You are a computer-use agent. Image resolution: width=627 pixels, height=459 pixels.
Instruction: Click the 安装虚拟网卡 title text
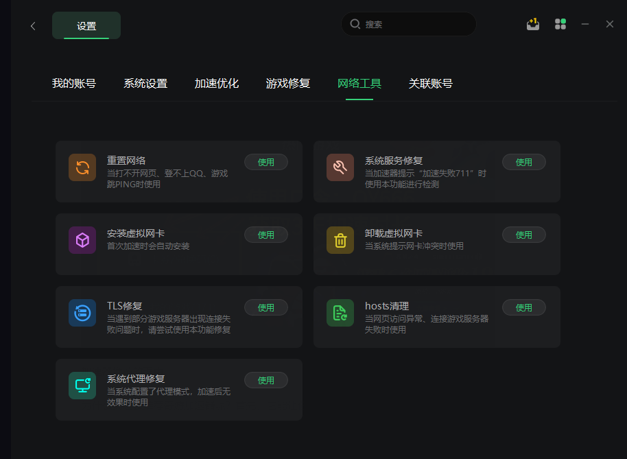click(136, 233)
